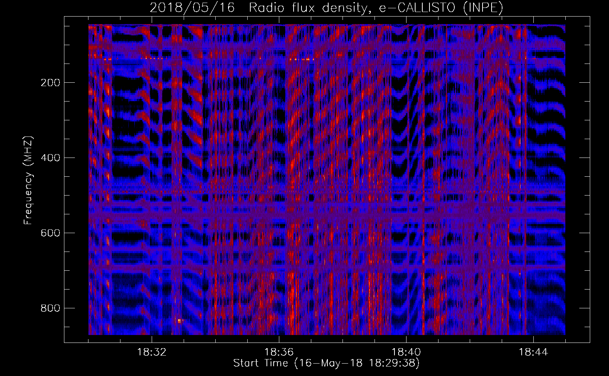Click the 600 frequency tick label

50,233
